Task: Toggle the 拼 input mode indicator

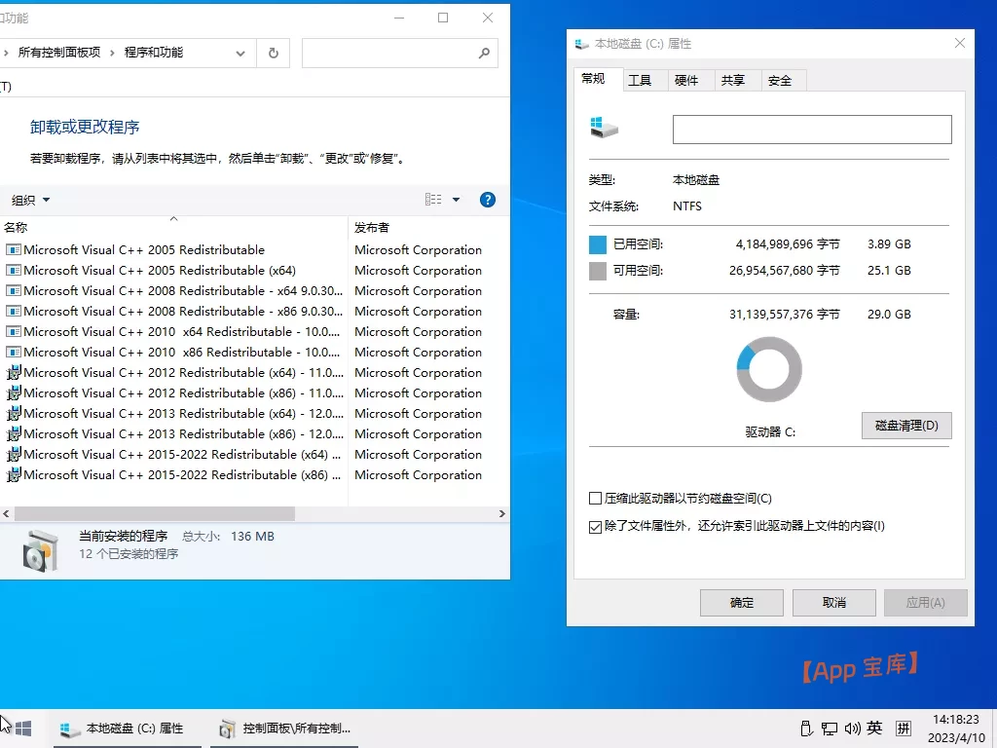Action: [x=904, y=728]
